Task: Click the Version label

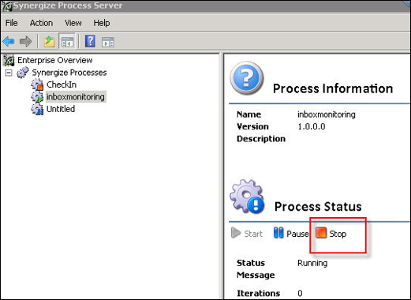Action: [x=252, y=126]
